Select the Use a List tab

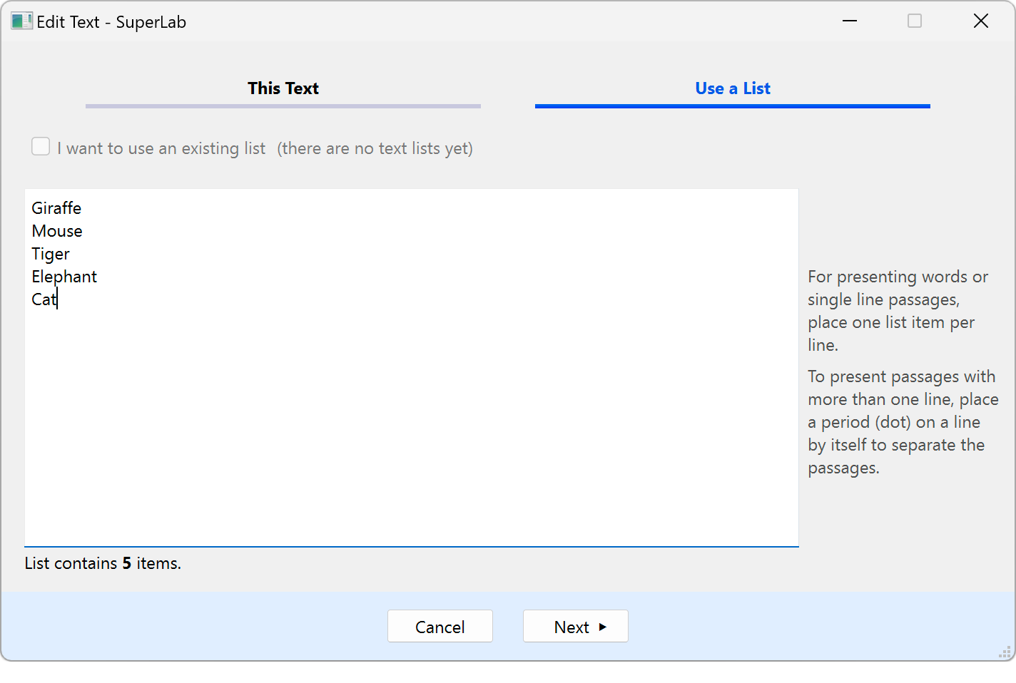[x=732, y=88]
